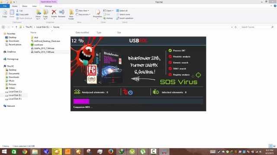Expand the New item dropdown
The image size is (277, 155).
click(82, 11)
